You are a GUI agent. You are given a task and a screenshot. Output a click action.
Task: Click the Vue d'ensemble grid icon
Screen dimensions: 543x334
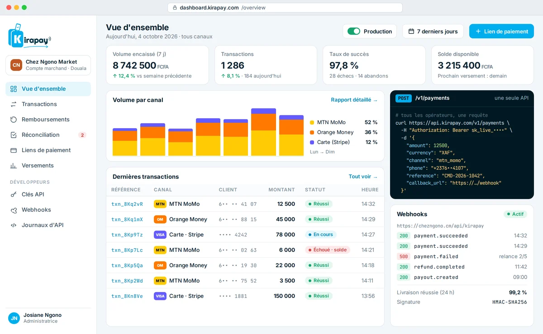point(14,89)
